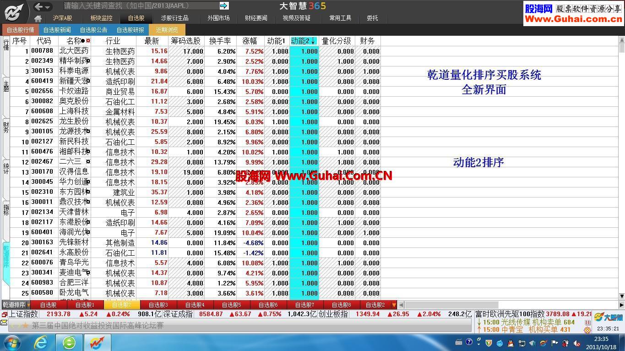The height and width of the screenshot is (351, 625).
Task: Click the 筹码选股 column header
Action: (186, 41)
